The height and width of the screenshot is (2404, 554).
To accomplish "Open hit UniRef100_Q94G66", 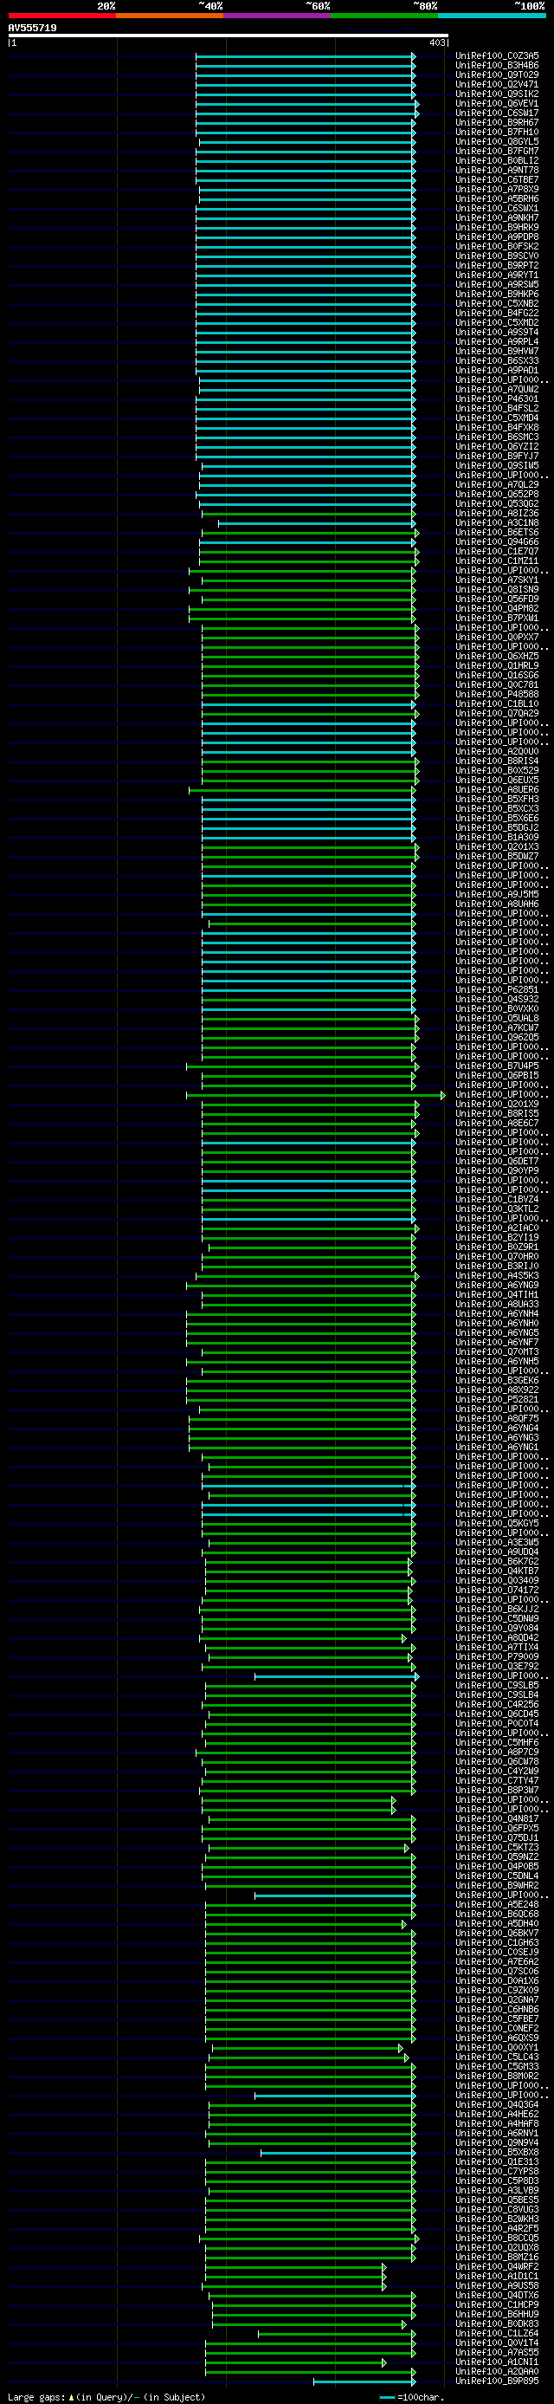I will pos(497,541).
